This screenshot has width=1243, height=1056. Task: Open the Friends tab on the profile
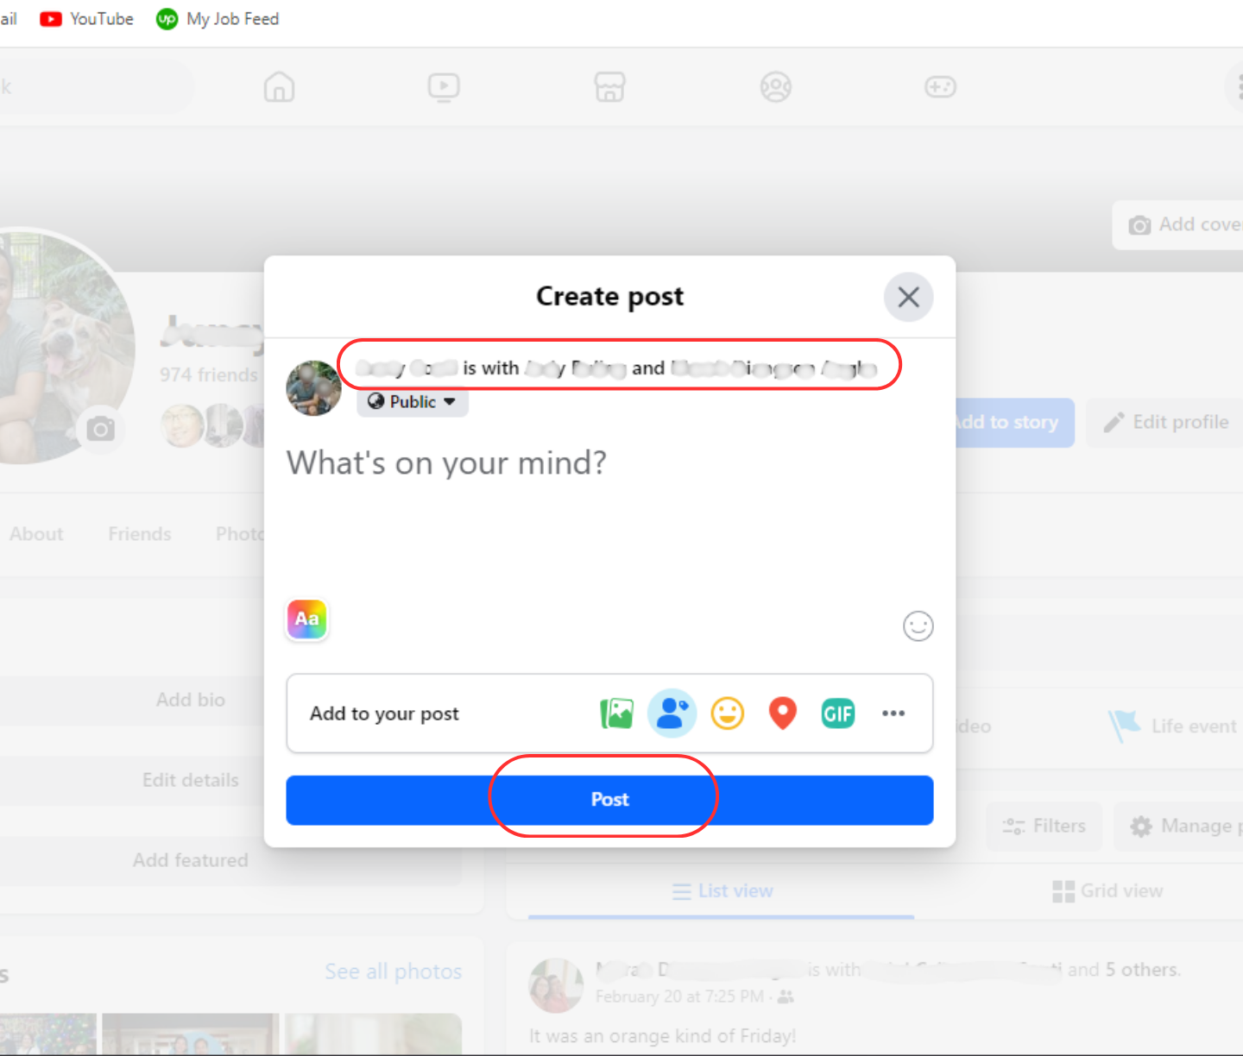pos(140,534)
